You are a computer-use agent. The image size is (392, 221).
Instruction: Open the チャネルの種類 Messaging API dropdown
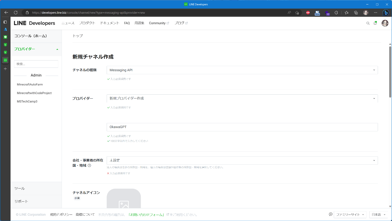point(242,70)
